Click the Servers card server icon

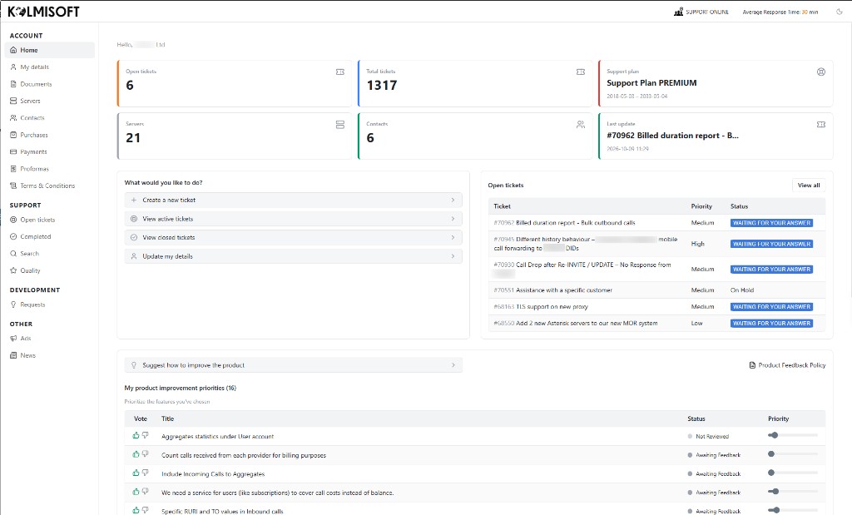pyautogui.click(x=340, y=125)
